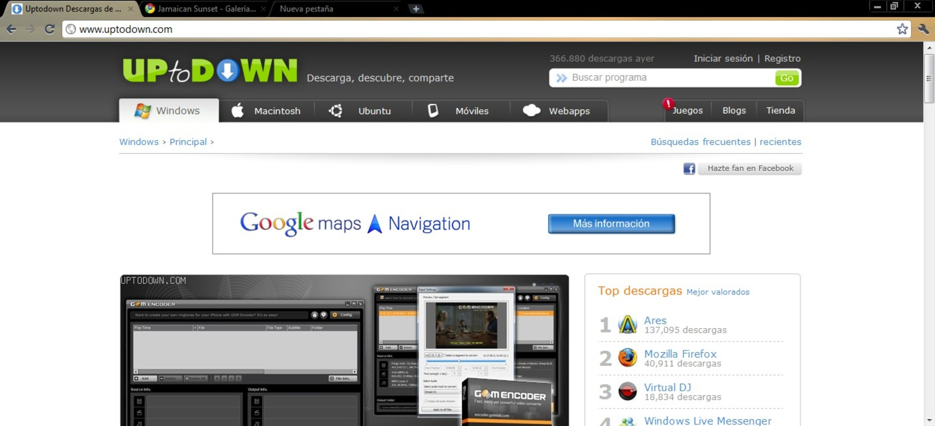
Task: Select the Móviles platform tab
Action: (461, 111)
